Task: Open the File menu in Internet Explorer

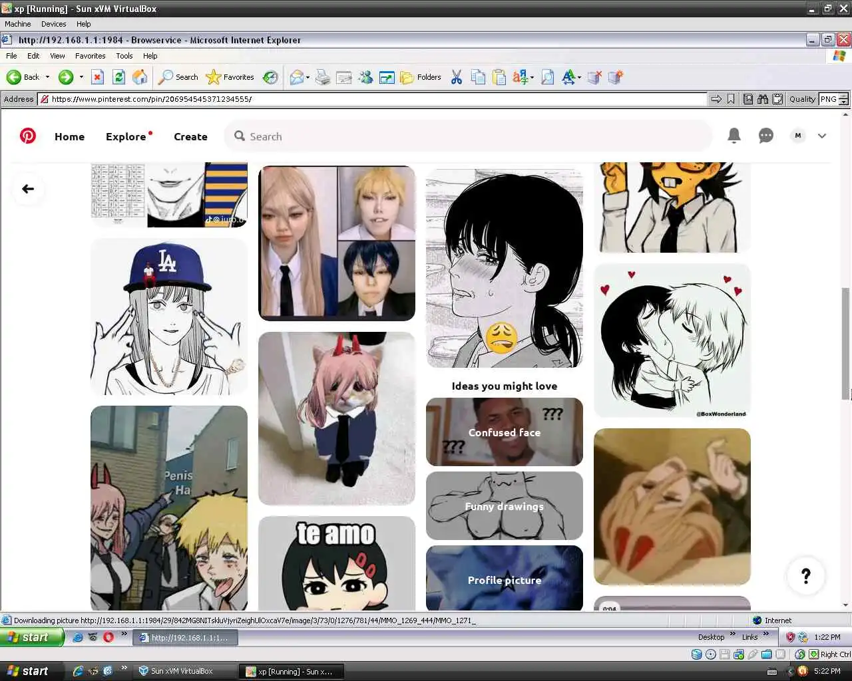Action: pyautogui.click(x=11, y=56)
